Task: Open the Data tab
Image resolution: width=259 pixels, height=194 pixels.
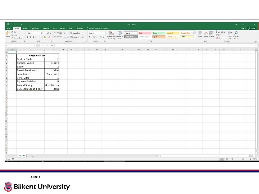Action: tap(55, 28)
